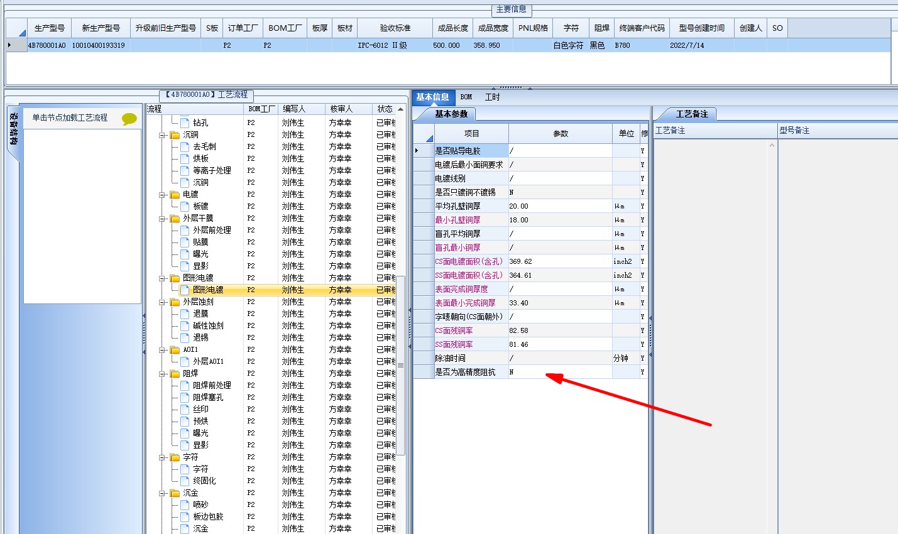Click the document icon beside 烘板
Image resolution: width=898 pixels, height=534 pixels.
185,158
